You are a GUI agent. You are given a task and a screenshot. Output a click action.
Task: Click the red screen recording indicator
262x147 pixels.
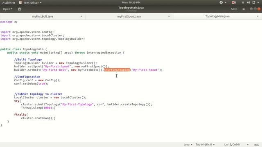point(234,2)
